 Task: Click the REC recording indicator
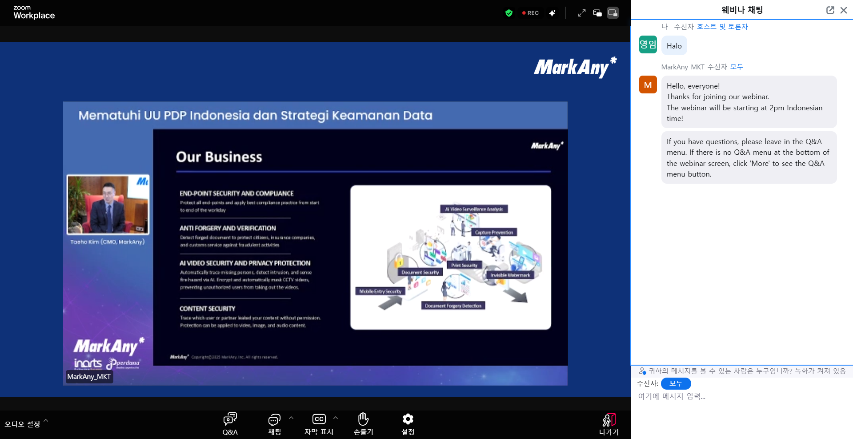(530, 13)
